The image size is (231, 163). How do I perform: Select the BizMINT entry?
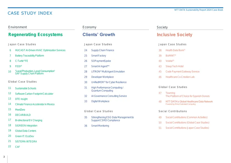pyautogui.click(x=171, y=56)
